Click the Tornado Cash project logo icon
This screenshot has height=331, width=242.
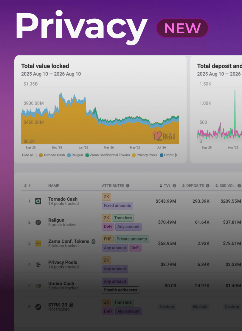(x=38, y=201)
